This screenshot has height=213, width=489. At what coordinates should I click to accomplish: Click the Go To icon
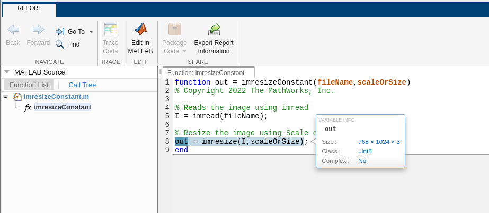coord(60,32)
